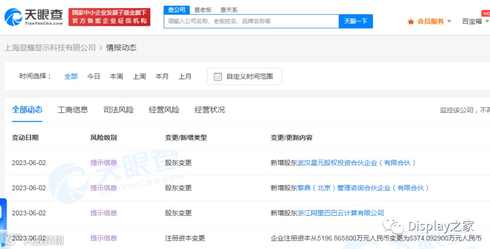Click the 国家中小企业发展子基金旗下 banner
Viewport: 490px width, 249px height.
coord(109,17)
